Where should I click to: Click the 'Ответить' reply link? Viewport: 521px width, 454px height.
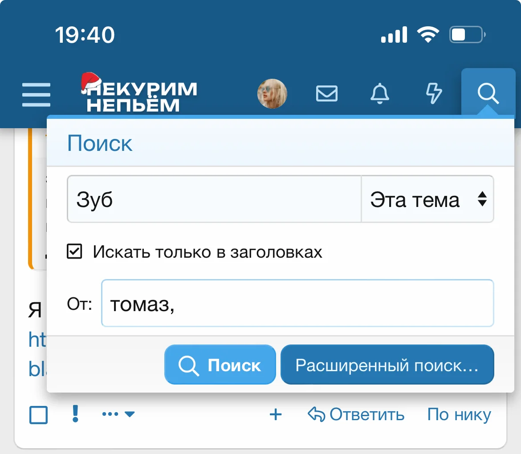tap(356, 415)
